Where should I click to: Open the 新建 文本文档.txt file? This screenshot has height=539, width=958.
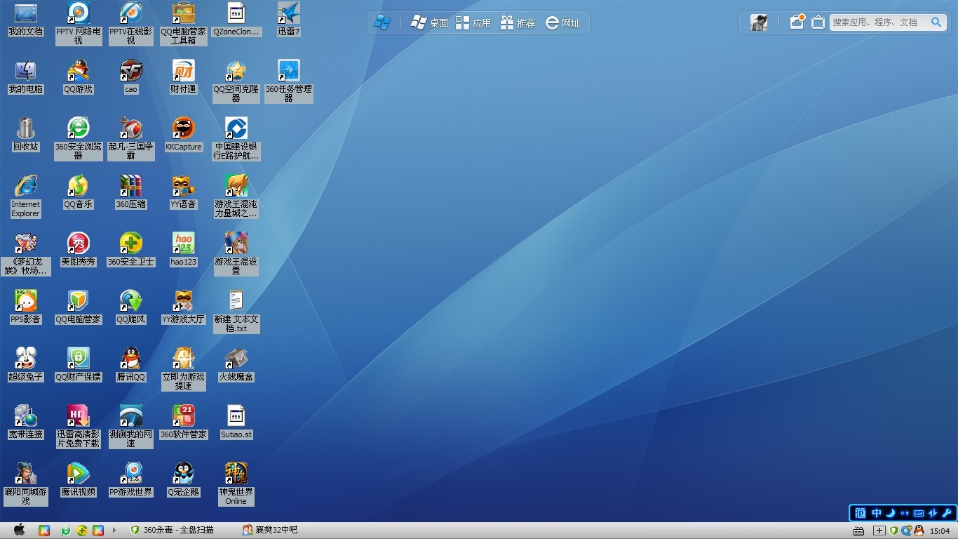[x=236, y=312]
